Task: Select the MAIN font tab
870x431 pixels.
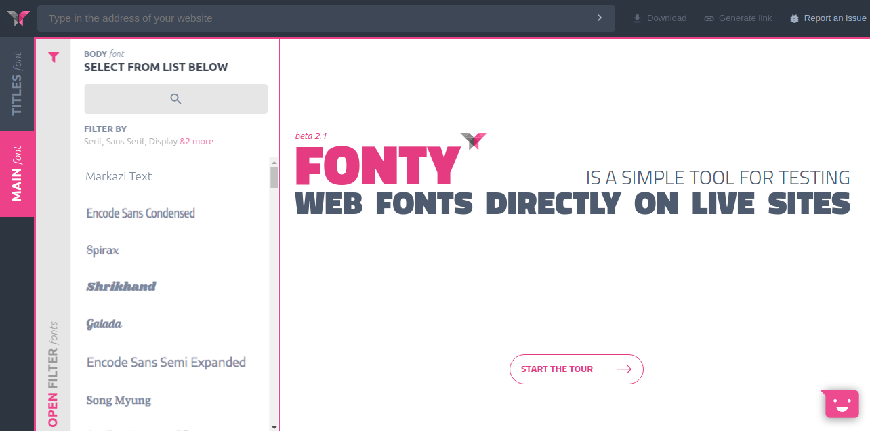Action: click(17, 173)
